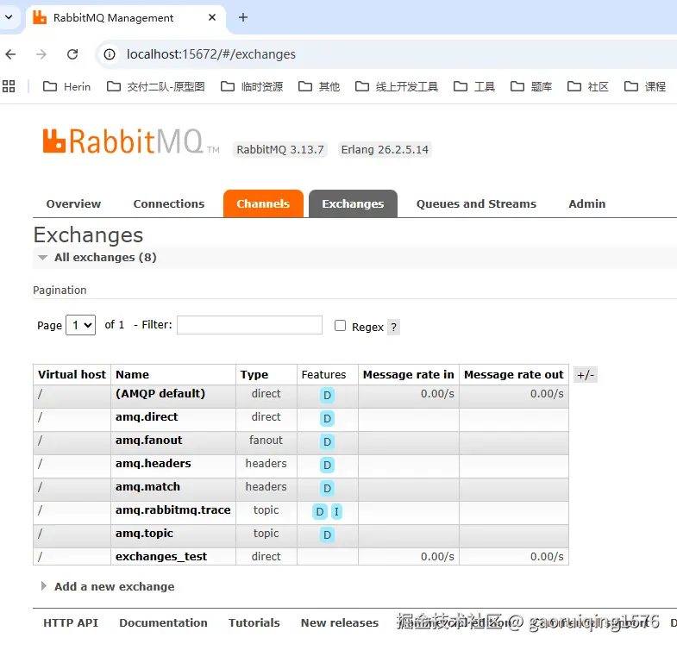
Task: Open the 交付二队-原型图 bookmark folder
Action: [156, 87]
